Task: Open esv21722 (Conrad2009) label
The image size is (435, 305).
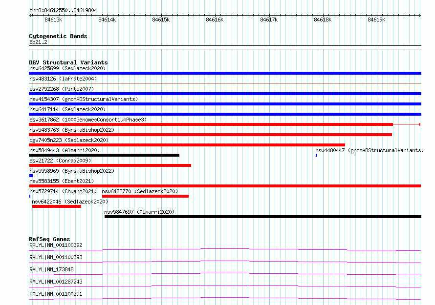Action: pyautogui.click(x=60, y=161)
